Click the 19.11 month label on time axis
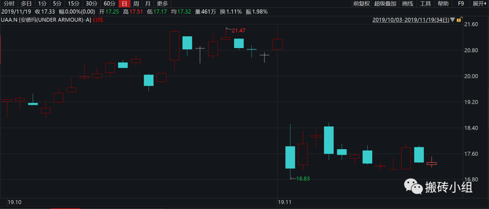 point(284,203)
